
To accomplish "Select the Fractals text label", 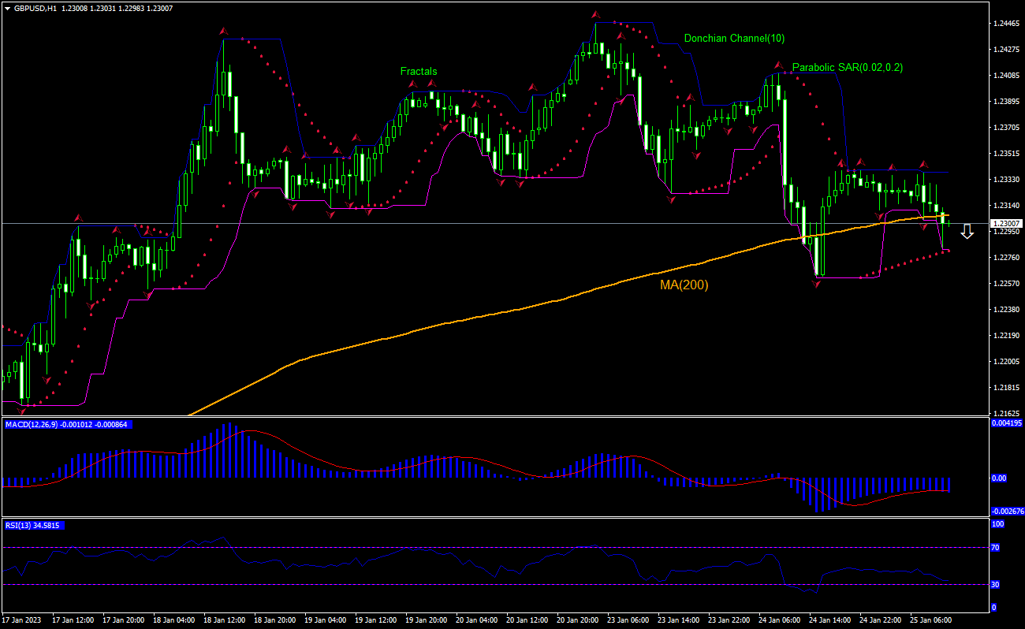I will [419, 71].
